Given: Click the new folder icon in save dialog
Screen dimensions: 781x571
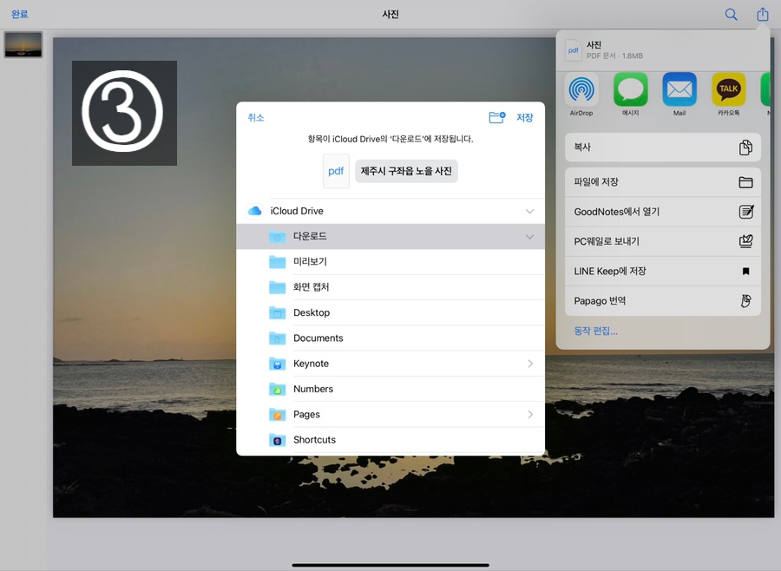Looking at the screenshot, I should click(x=496, y=117).
